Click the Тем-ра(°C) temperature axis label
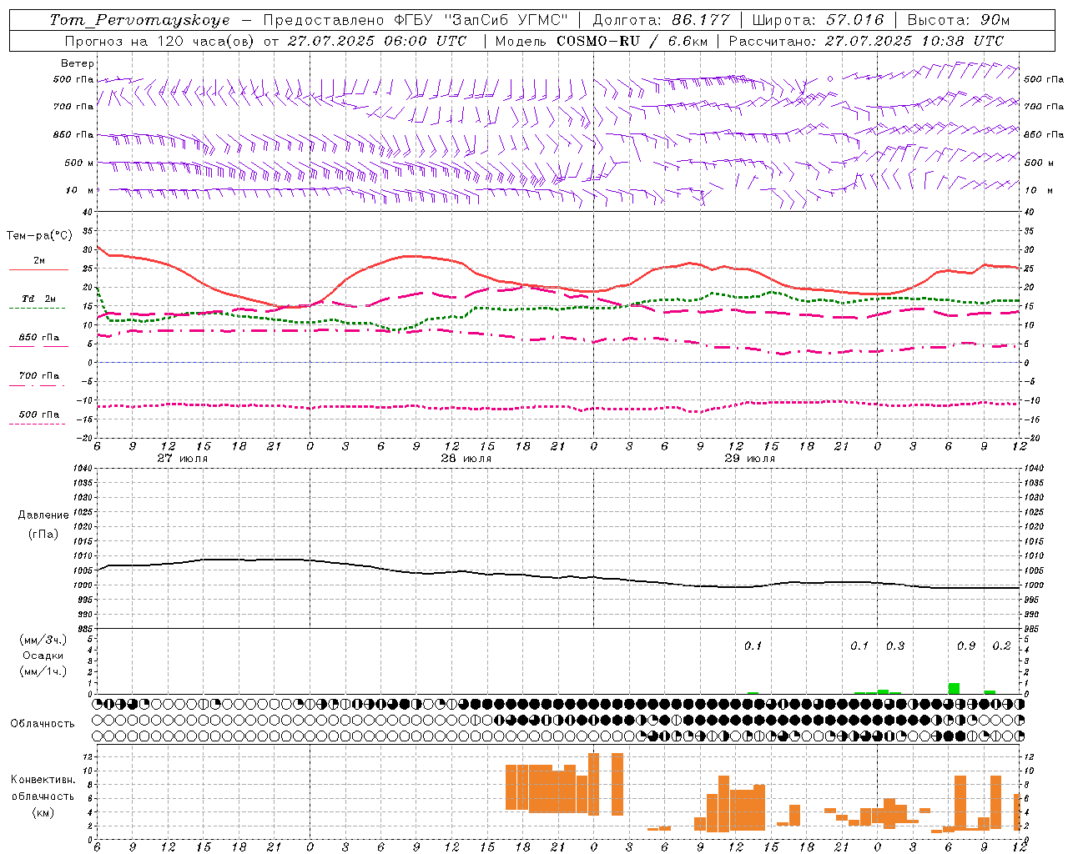The height and width of the screenshot is (854, 1068). tap(39, 236)
